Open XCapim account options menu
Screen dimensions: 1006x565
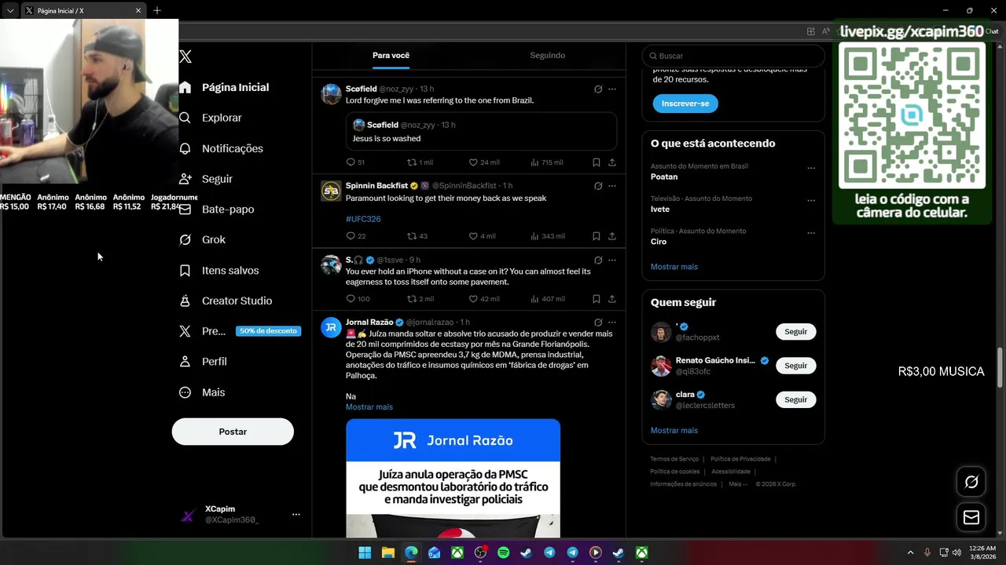[x=296, y=514]
